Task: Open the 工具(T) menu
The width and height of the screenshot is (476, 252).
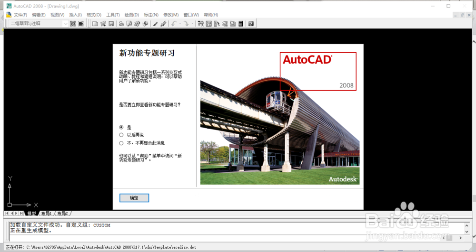Action: pyautogui.click(x=113, y=15)
